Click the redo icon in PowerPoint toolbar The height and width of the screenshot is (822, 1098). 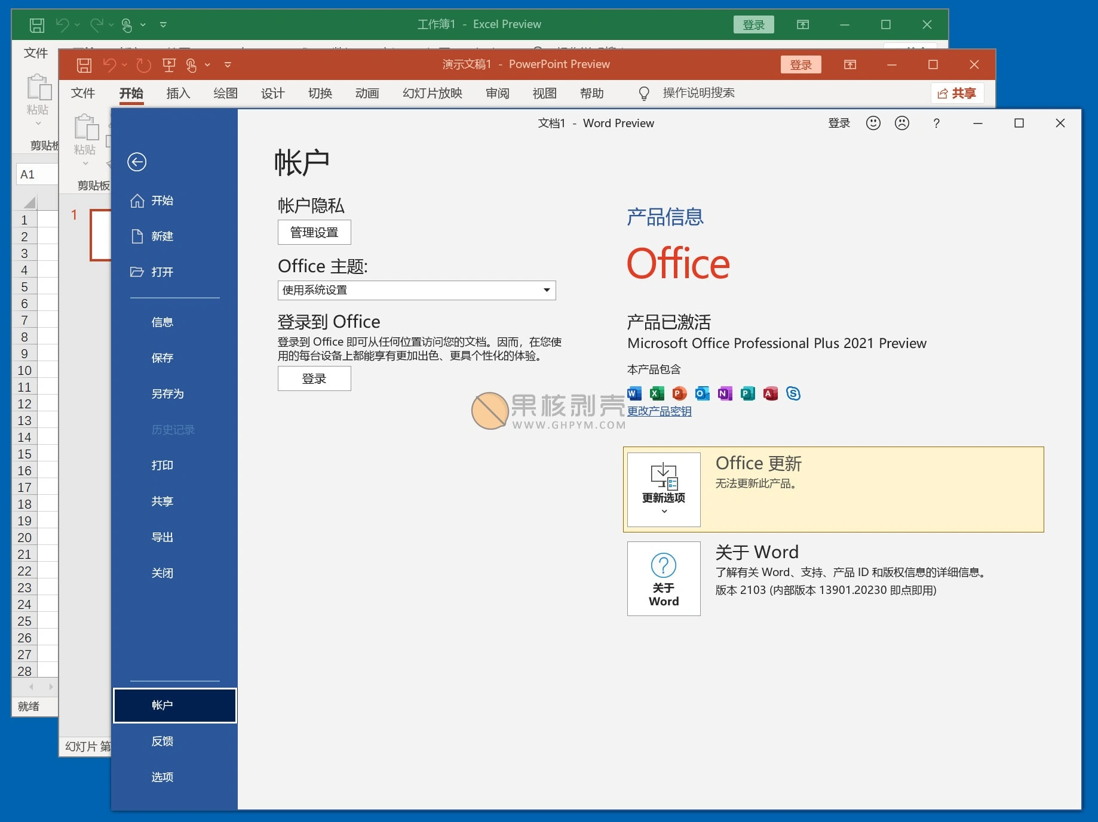(143, 64)
